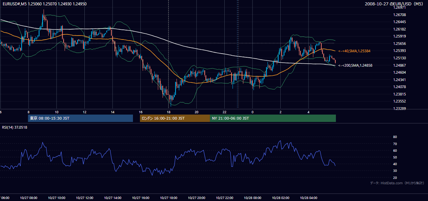Select the 10/27 10:00 bottom date label
Viewport: 428px width, 201px height.
(57, 198)
